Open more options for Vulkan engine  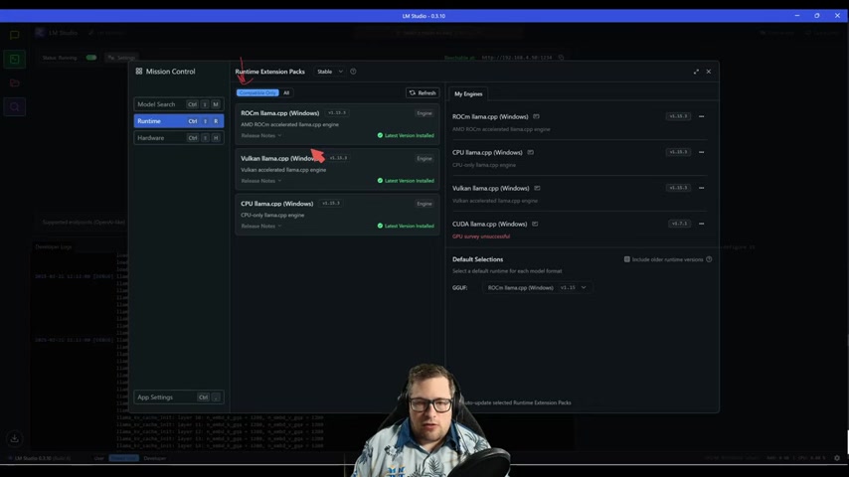click(701, 188)
